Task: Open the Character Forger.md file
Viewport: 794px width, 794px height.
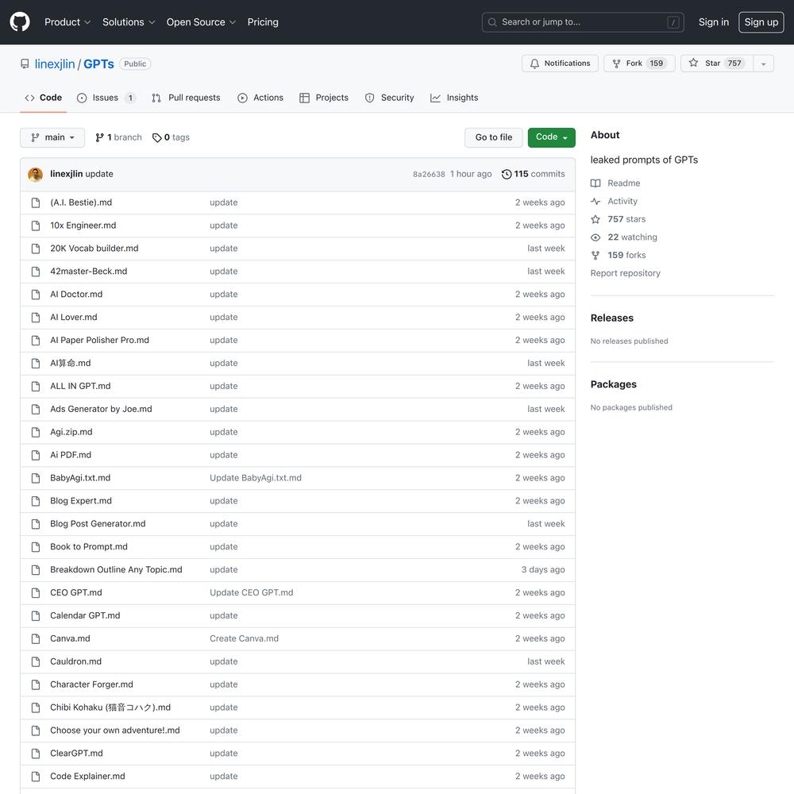Action: click(91, 684)
